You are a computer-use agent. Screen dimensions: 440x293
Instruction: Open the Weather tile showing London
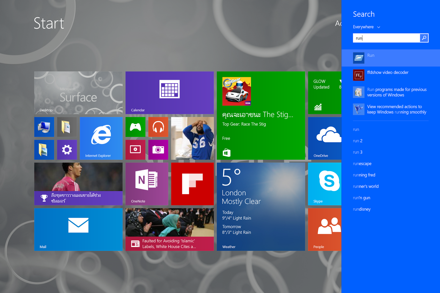261,207
